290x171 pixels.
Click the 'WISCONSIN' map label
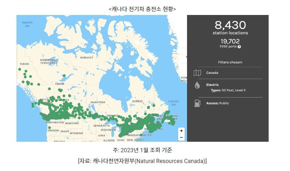[x=108, y=130]
